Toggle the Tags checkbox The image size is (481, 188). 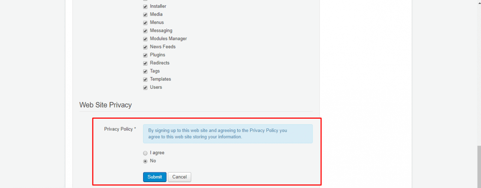tap(145, 72)
